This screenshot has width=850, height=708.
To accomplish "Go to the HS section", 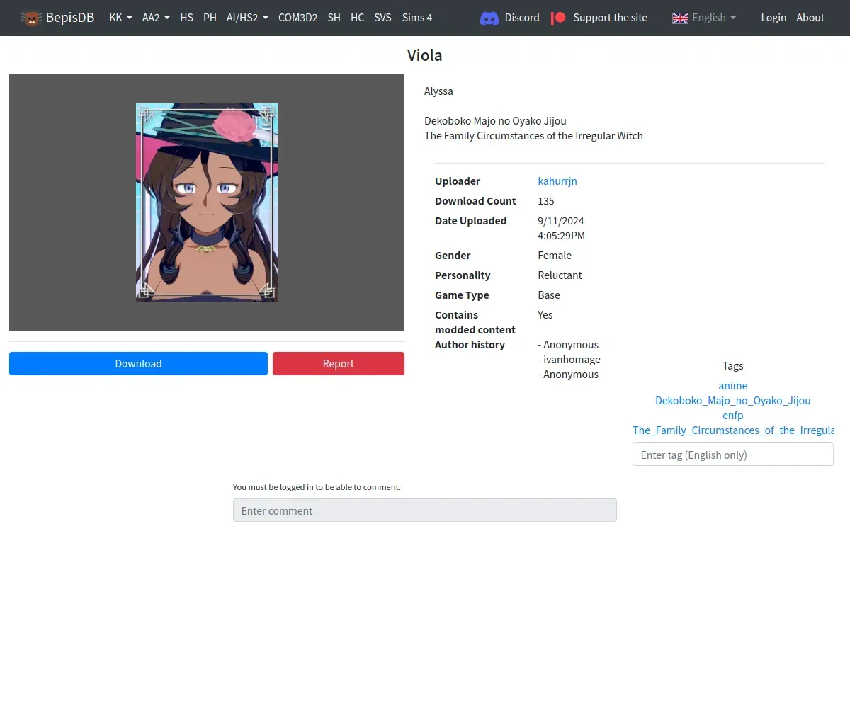I will point(186,18).
